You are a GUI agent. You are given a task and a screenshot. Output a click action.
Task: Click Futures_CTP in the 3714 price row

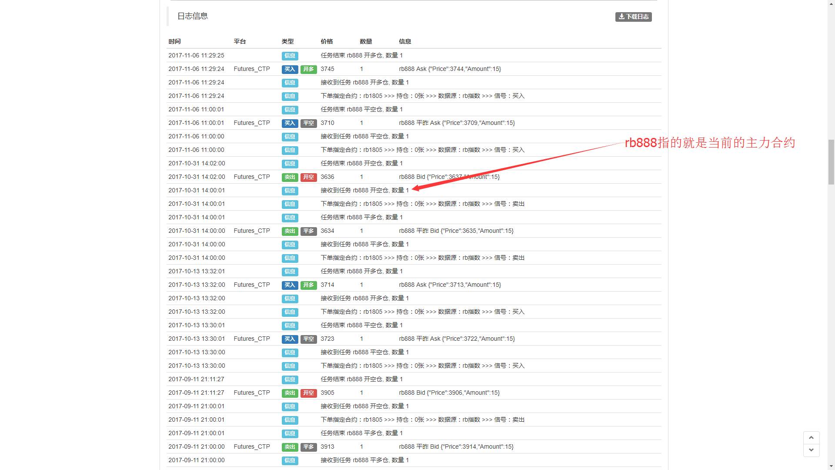coord(252,285)
